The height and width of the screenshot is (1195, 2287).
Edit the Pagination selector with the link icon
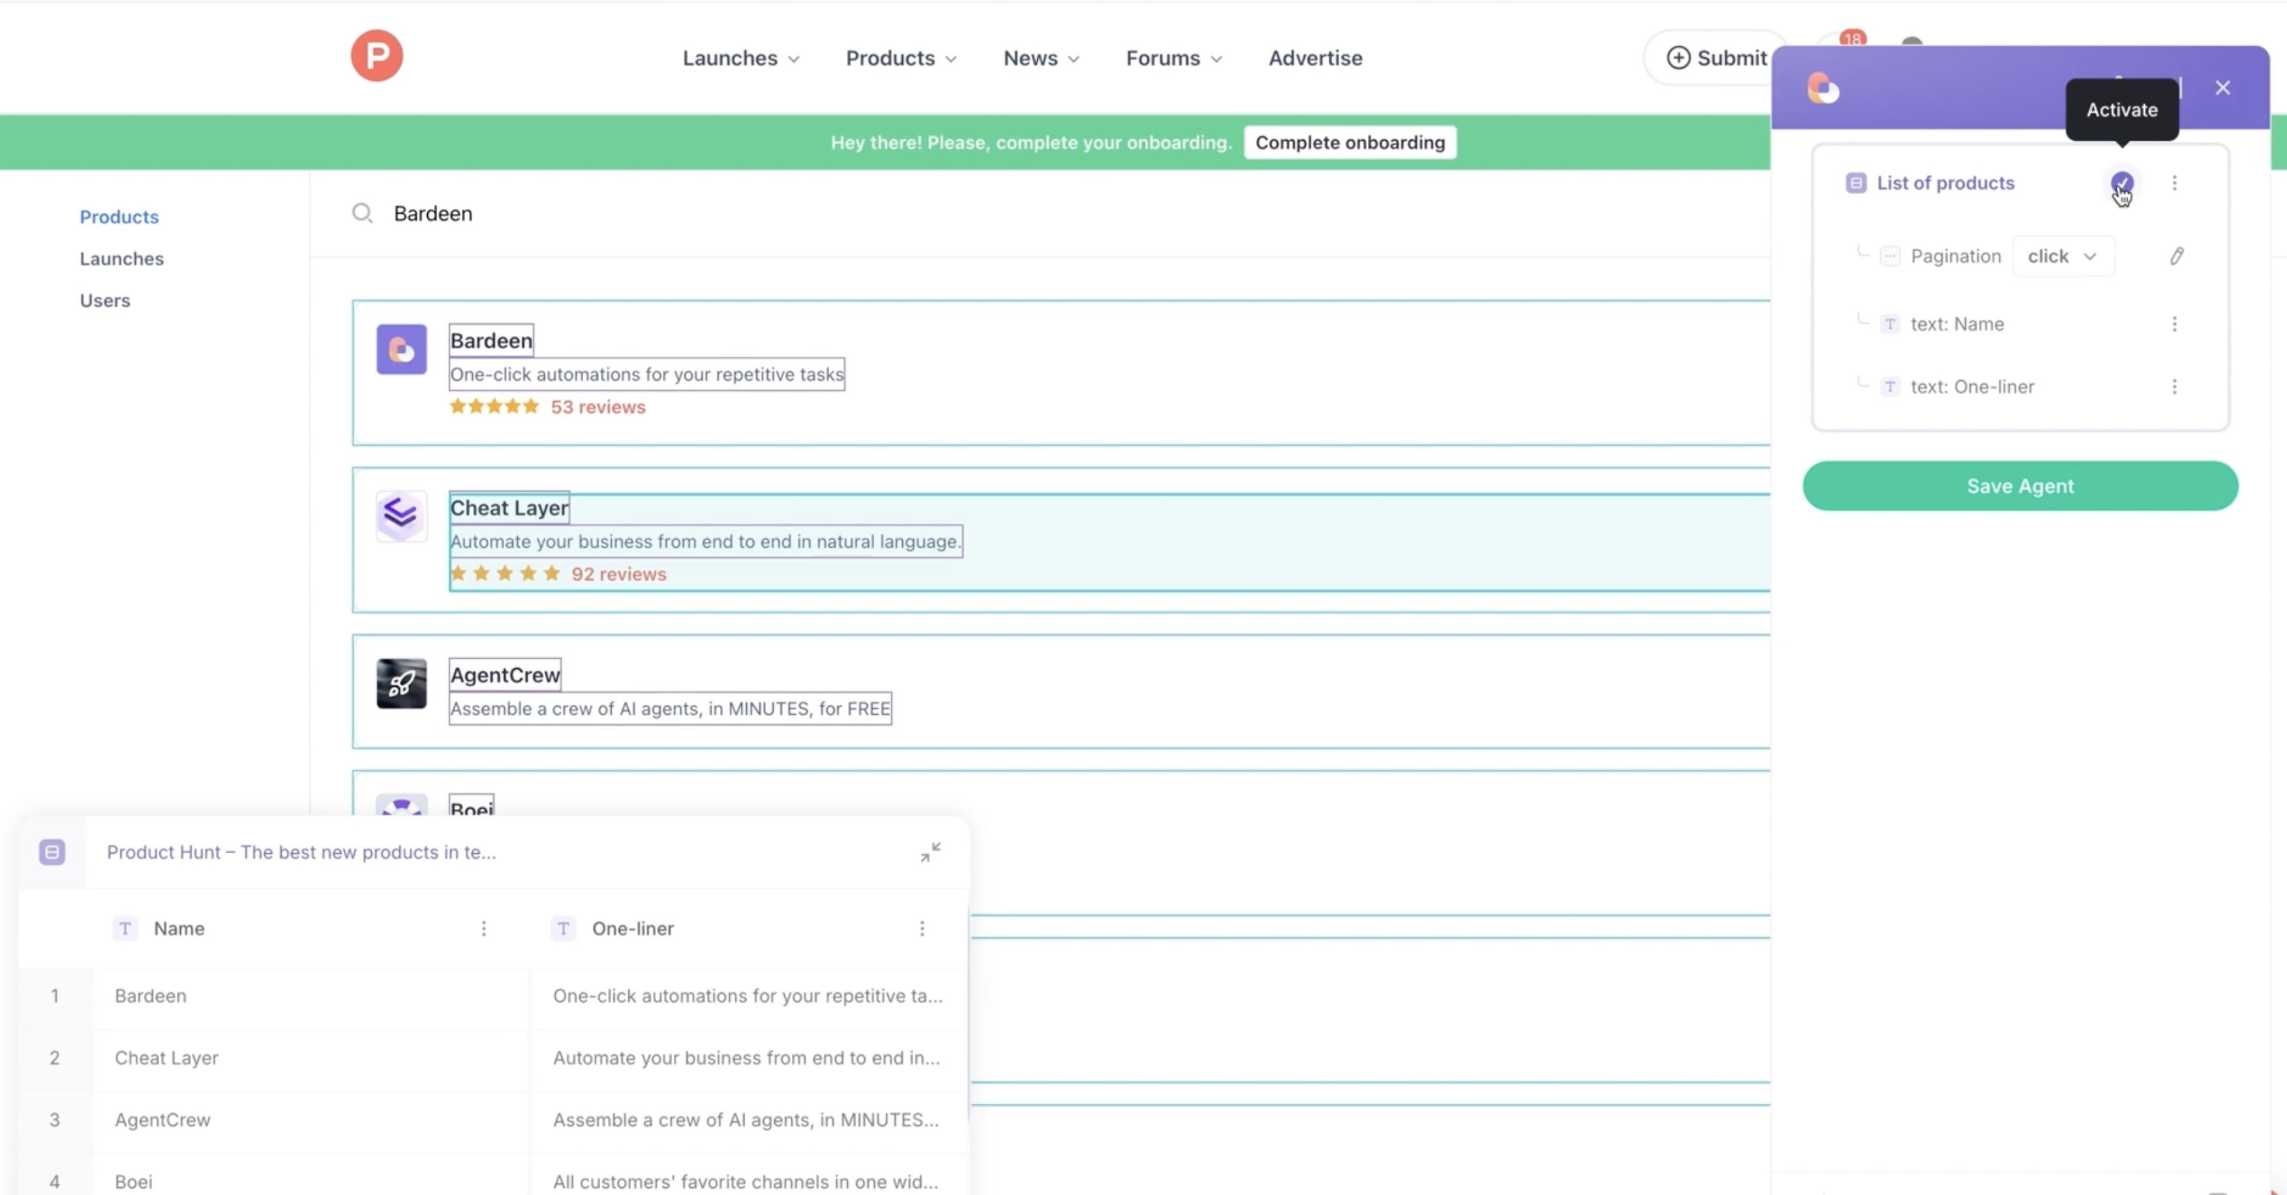2177,256
